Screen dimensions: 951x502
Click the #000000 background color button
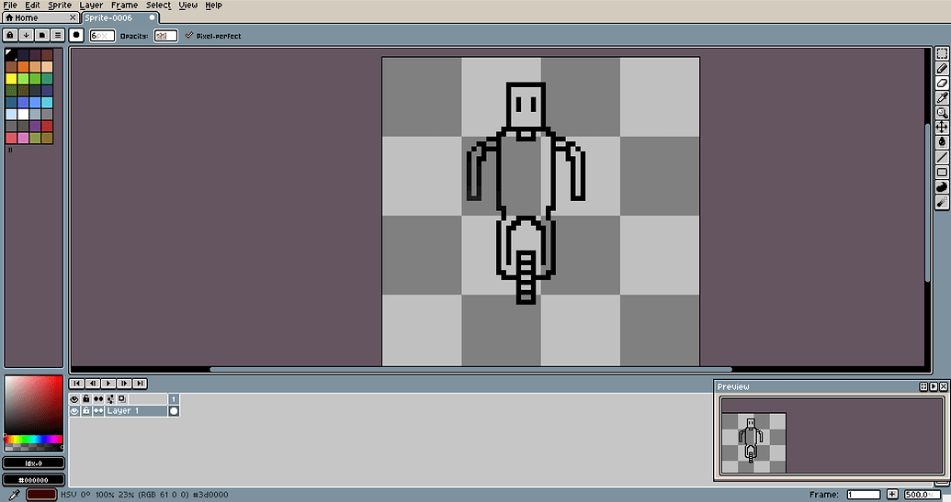(x=33, y=479)
